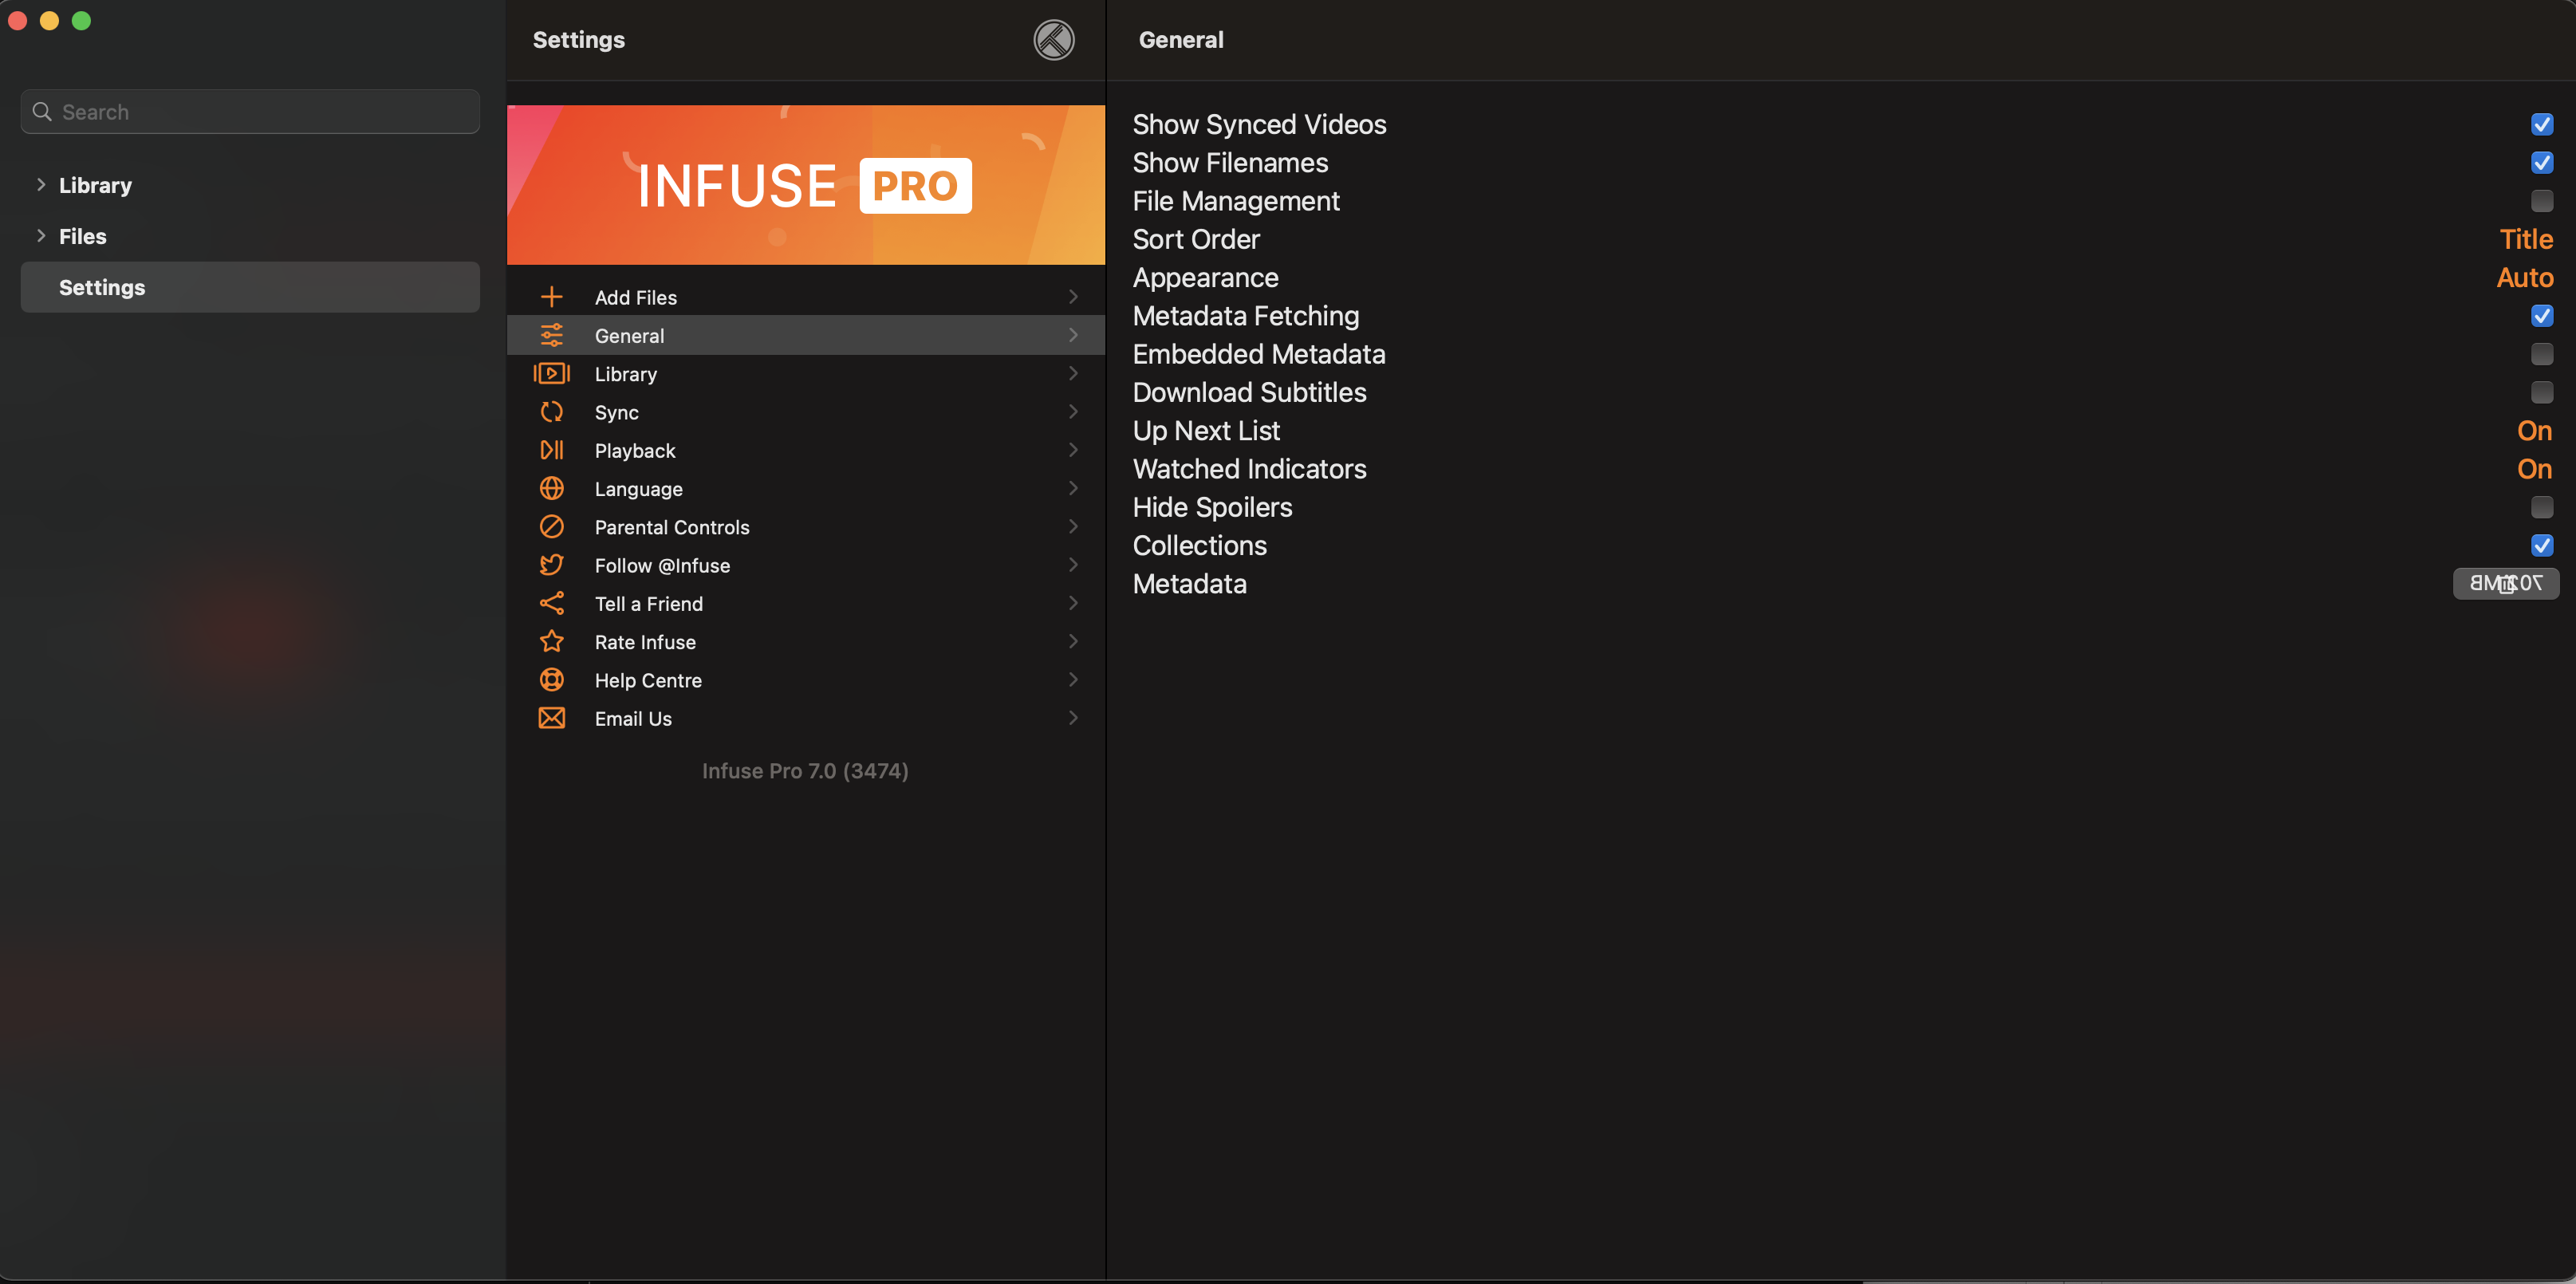
Task: Click the Follow @Infuse bird icon
Action: point(551,565)
